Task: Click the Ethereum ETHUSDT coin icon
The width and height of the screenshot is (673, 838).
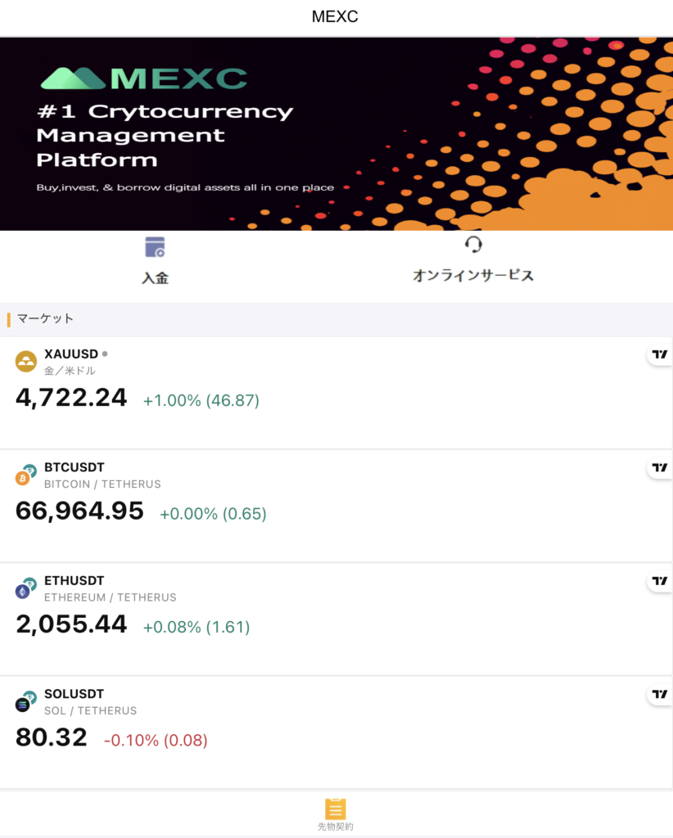Action: coord(25,588)
